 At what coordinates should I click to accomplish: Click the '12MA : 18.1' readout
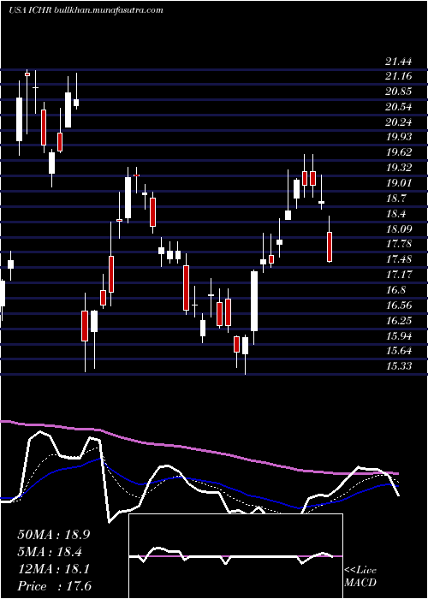54,569
